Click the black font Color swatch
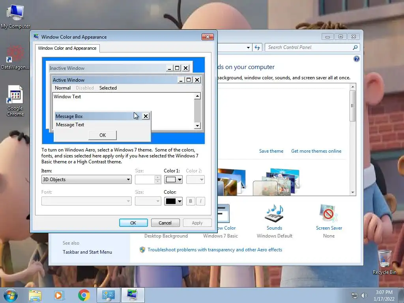The width and height of the screenshot is (404, 303). 170,201
